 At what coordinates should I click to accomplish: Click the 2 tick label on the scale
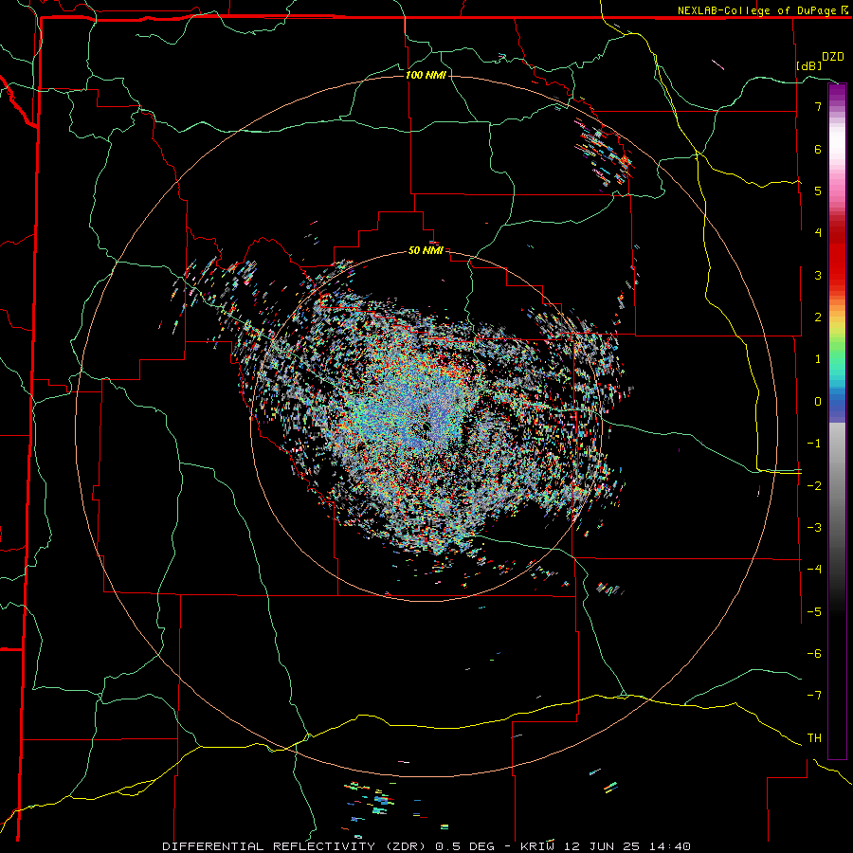pos(818,318)
